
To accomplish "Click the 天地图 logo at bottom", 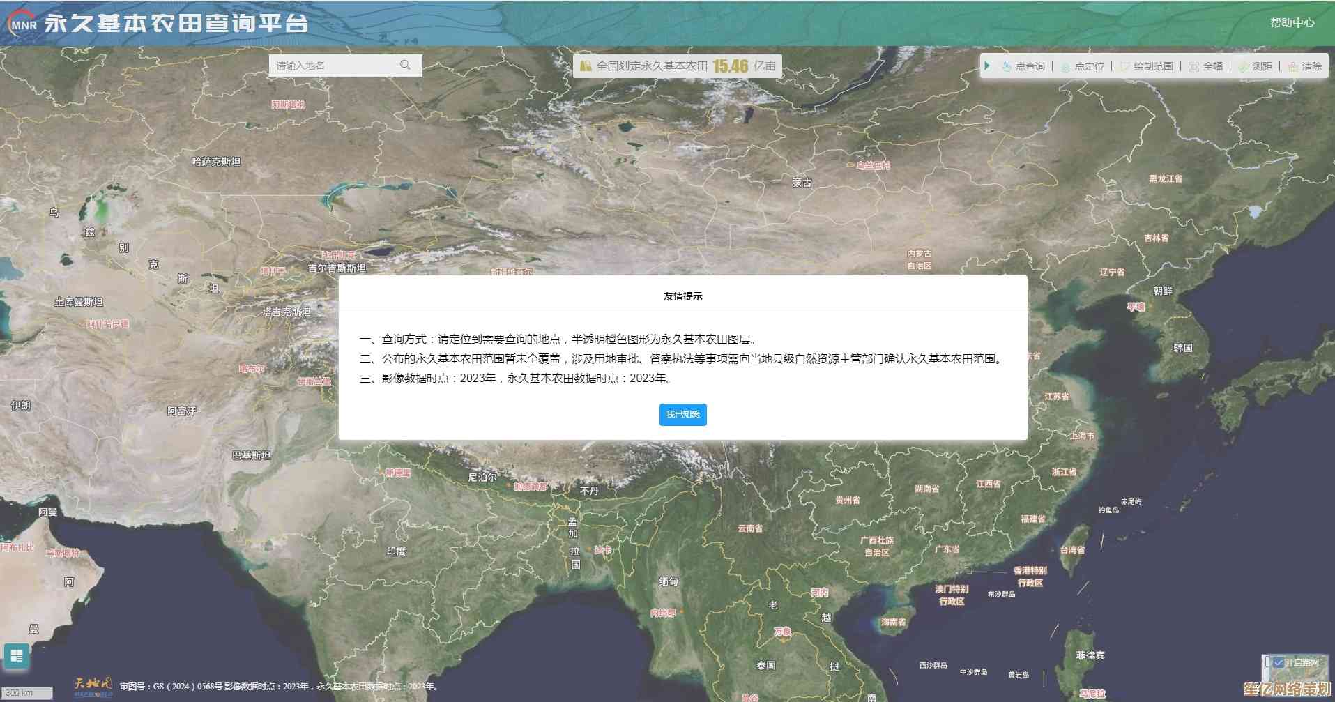I will pos(93,685).
